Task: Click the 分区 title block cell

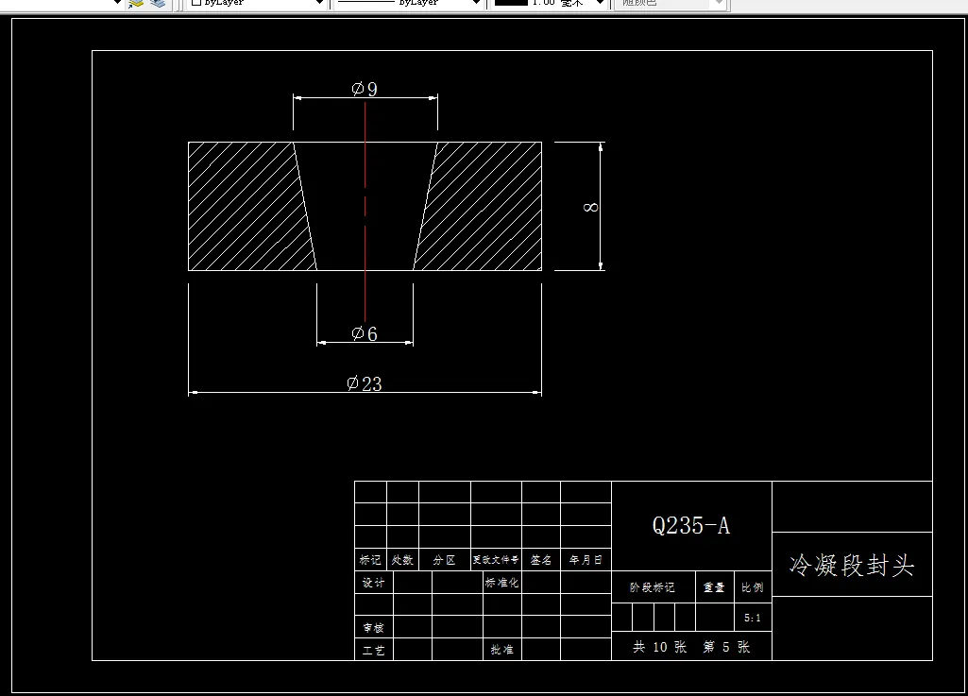Action: click(445, 560)
